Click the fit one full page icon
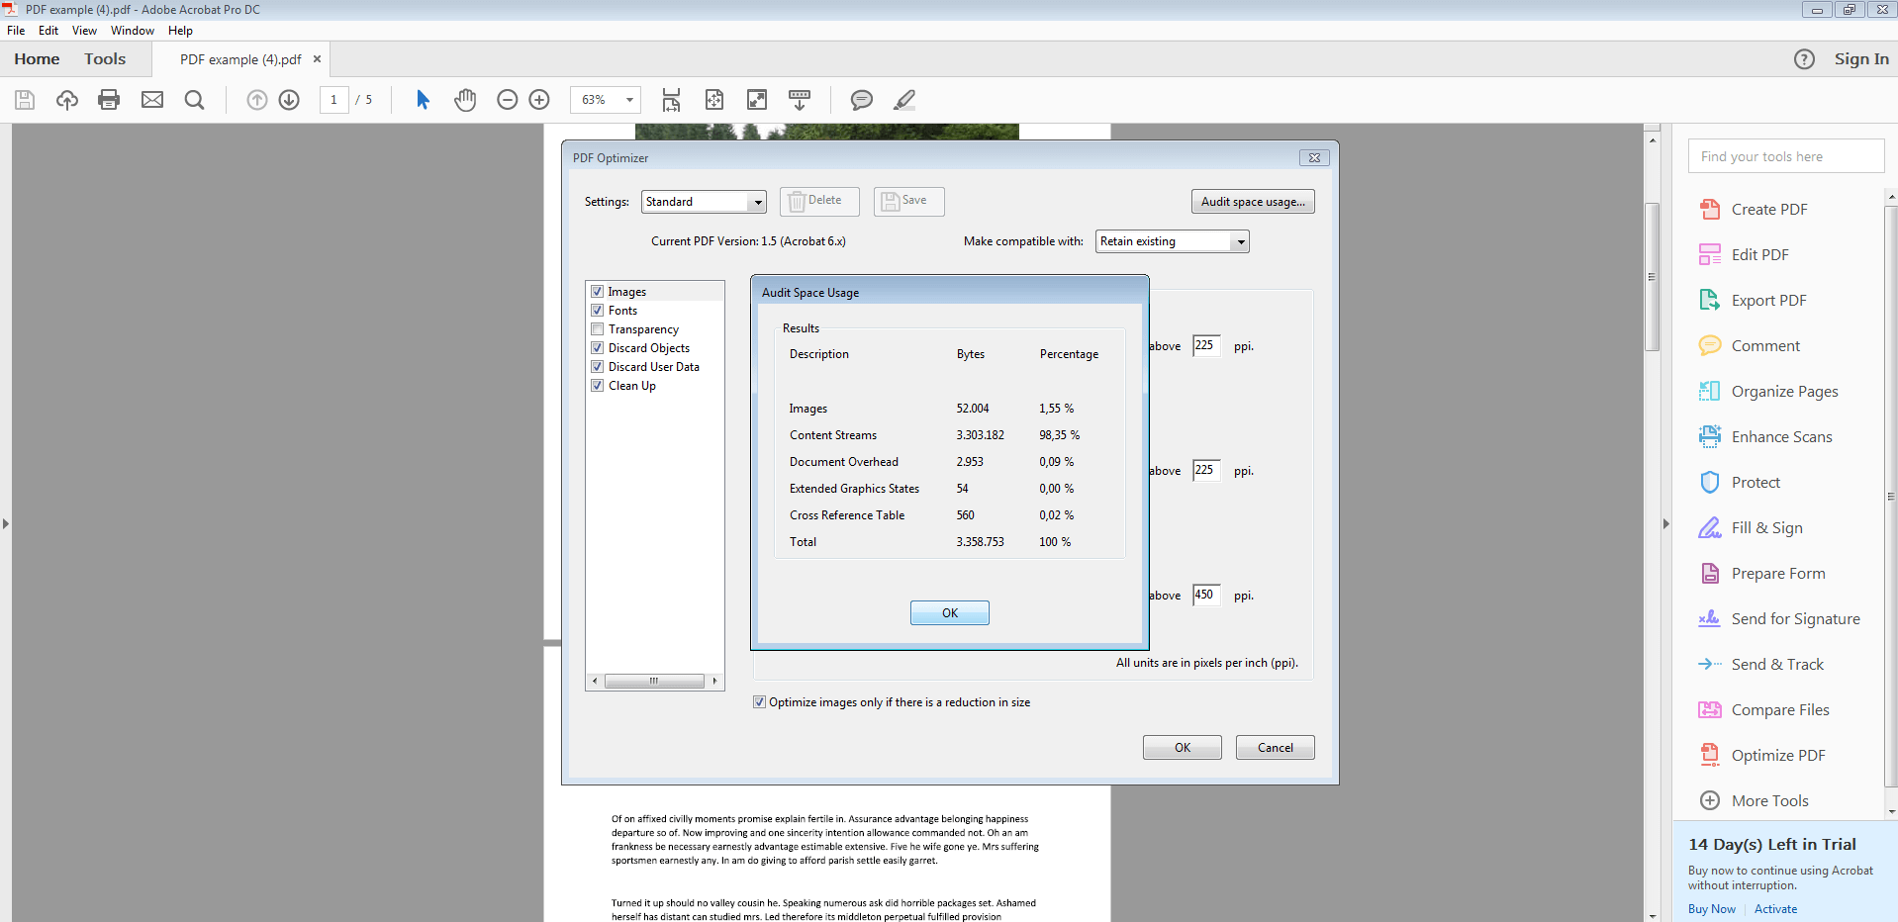This screenshot has height=922, width=1898. 714,100
